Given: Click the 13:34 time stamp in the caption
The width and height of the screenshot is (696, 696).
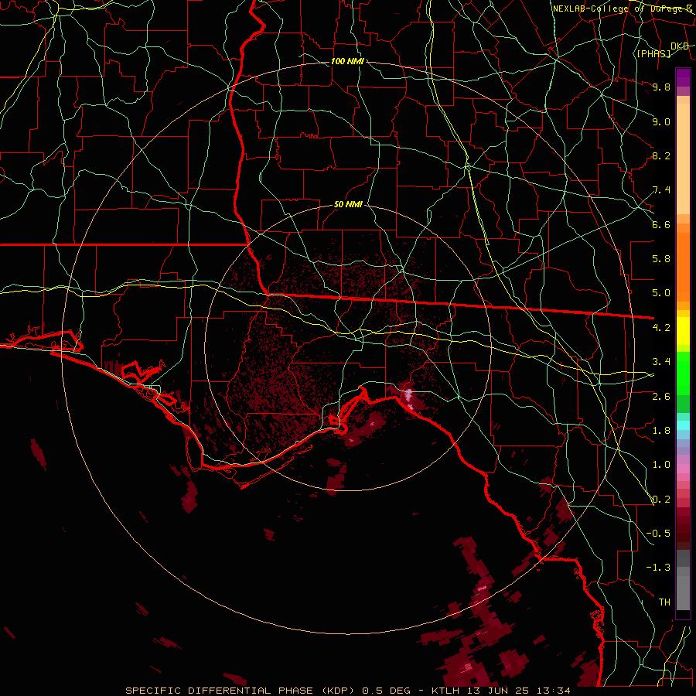Looking at the screenshot, I should coord(553,691).
